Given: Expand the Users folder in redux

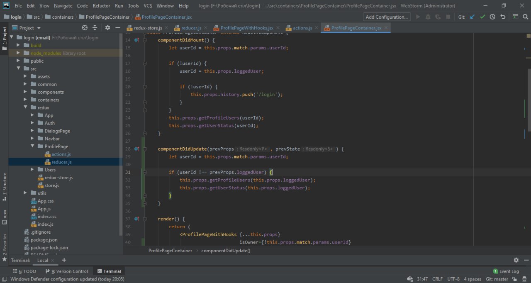Looking at the screenshot, I should tap(33, 170).
